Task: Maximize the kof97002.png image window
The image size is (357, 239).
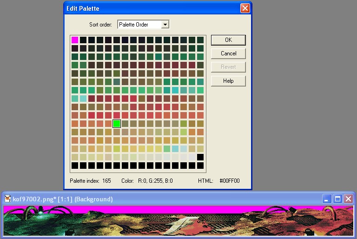Action: (337, 199)
